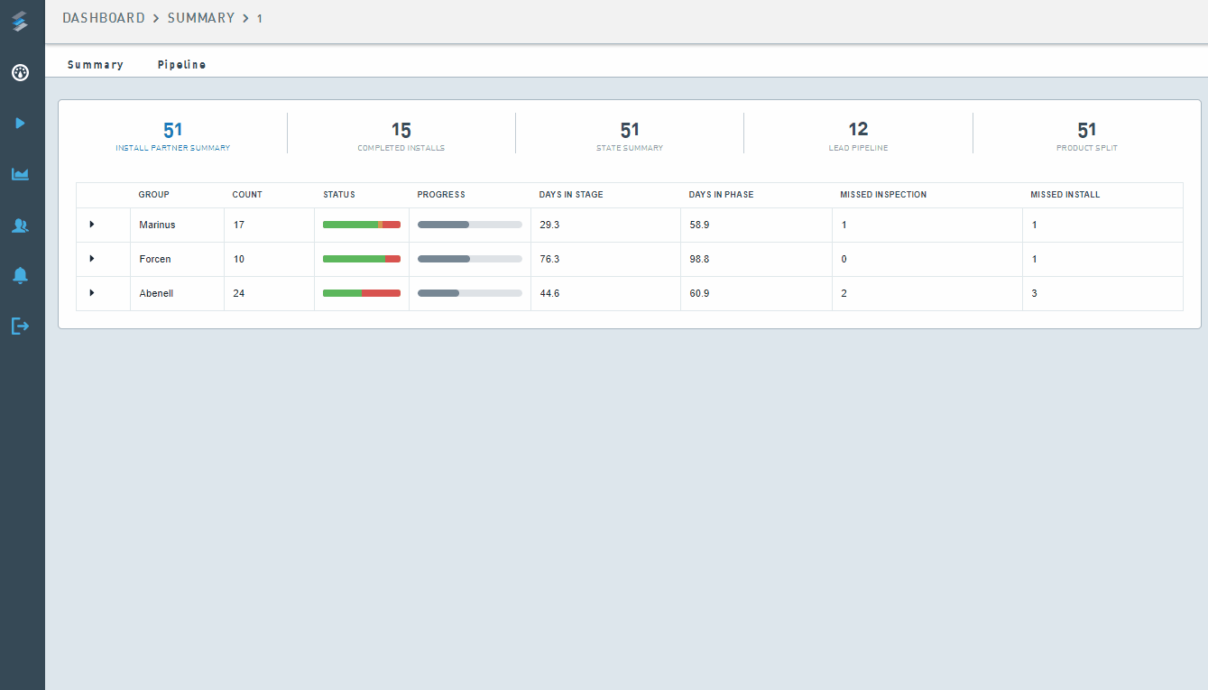Open the dashboard gauge icon in sidebar
The height and width of the screenshot is (690, 1208).
[20, 73]
